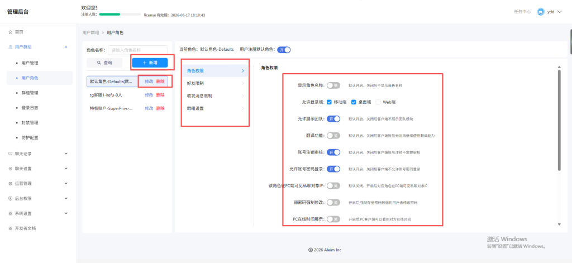
Task: Toggle 弱密码强制修改 switch
Action: [333, 203]
